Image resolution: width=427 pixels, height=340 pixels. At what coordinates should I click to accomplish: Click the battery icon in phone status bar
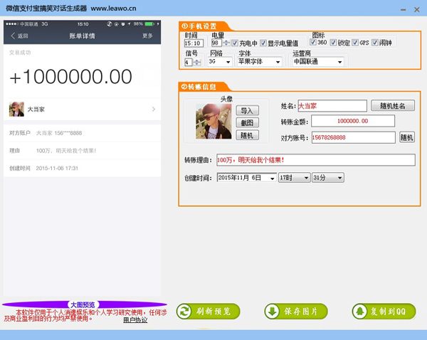click(149, 24)
